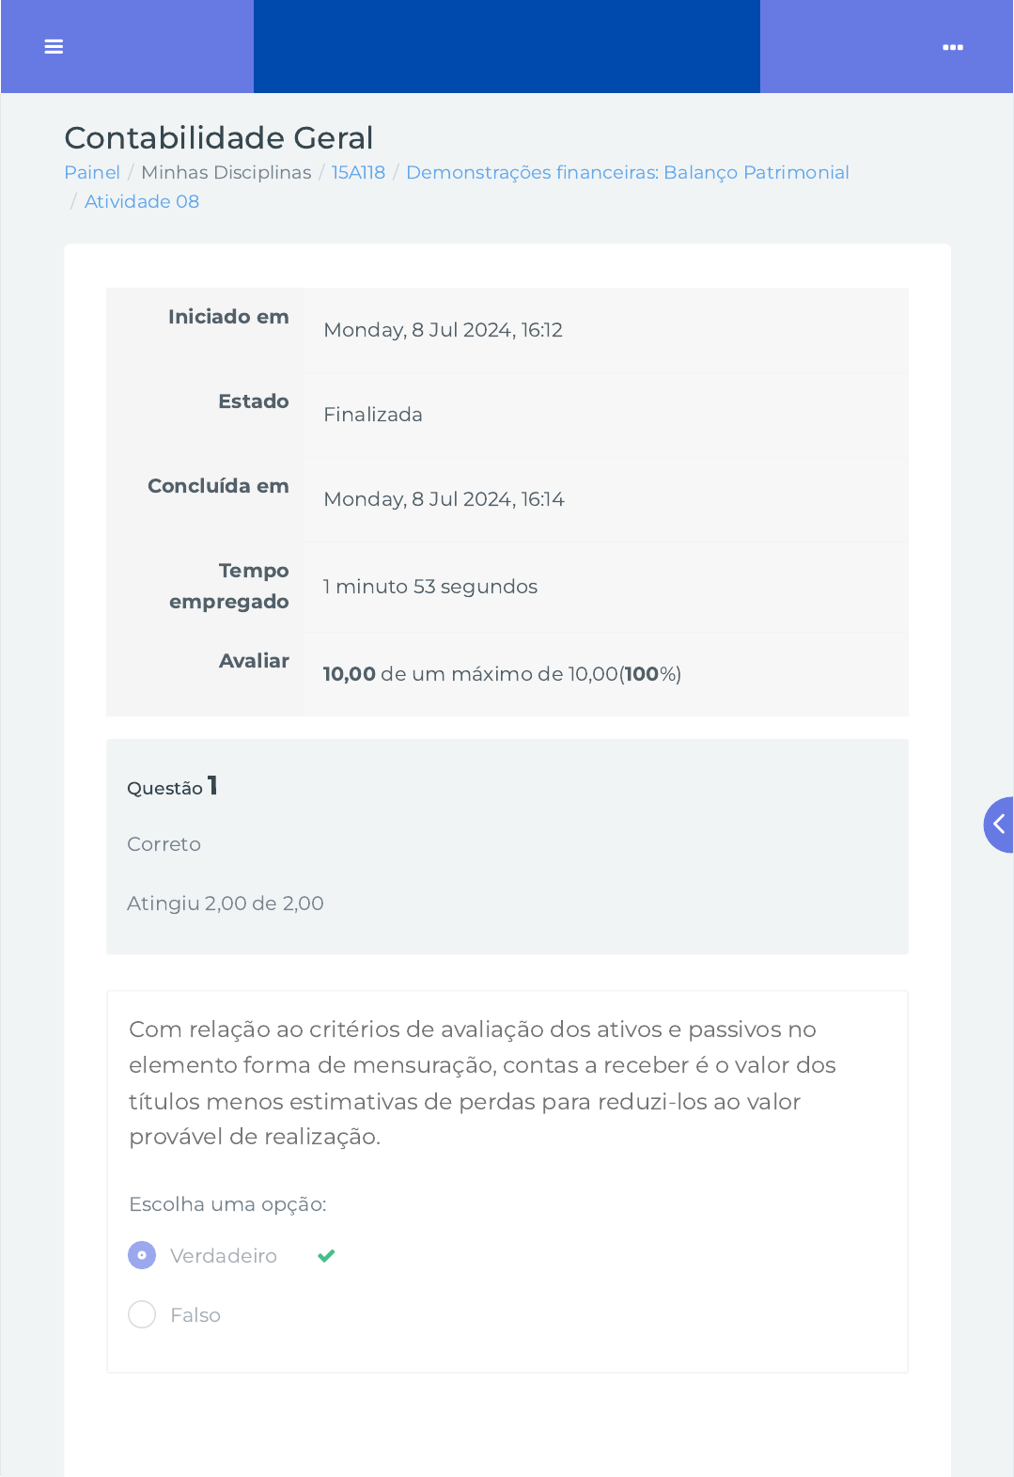Click the 1 minuto 53 segundos value
The image size is (1014, 1477).
(x=430, y=587)
